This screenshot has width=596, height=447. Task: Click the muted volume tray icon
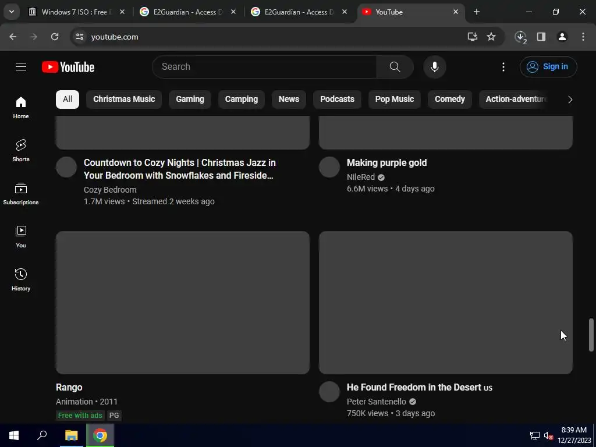pyautogui.click(x=548, y=436)
